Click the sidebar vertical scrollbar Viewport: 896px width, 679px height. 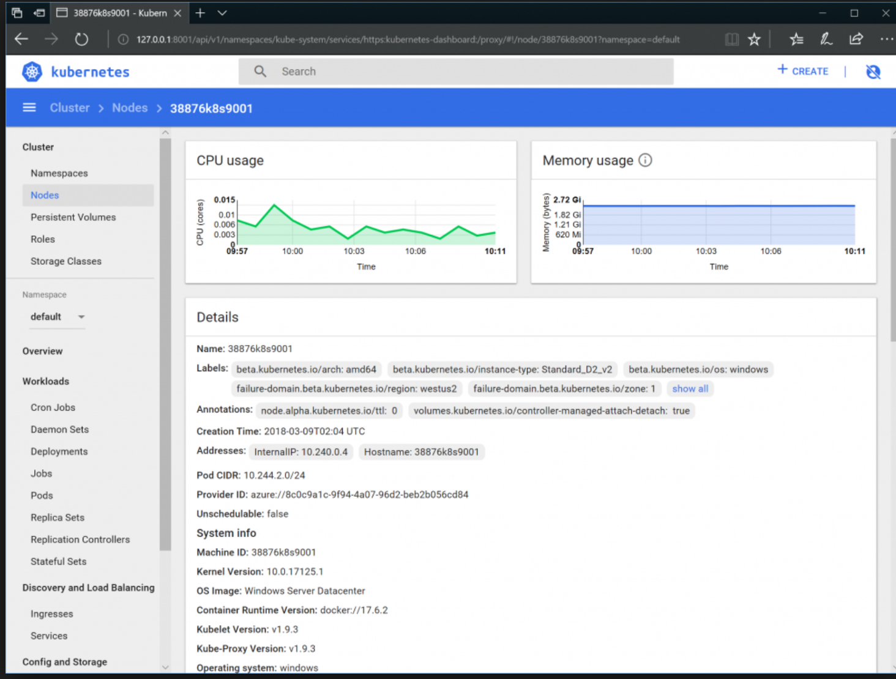tap(165, 343)
